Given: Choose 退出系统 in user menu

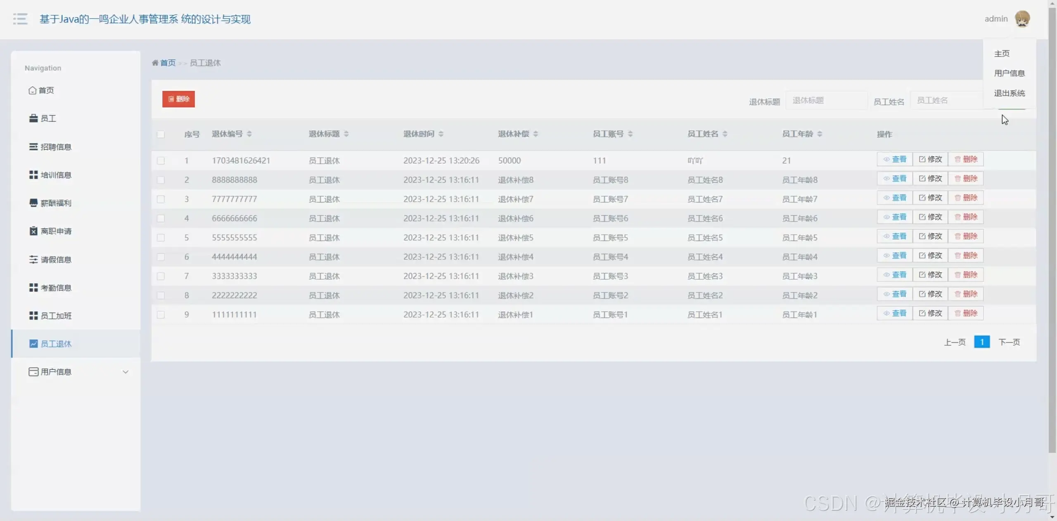Looking at the screenshot, I should [1009, 93].
